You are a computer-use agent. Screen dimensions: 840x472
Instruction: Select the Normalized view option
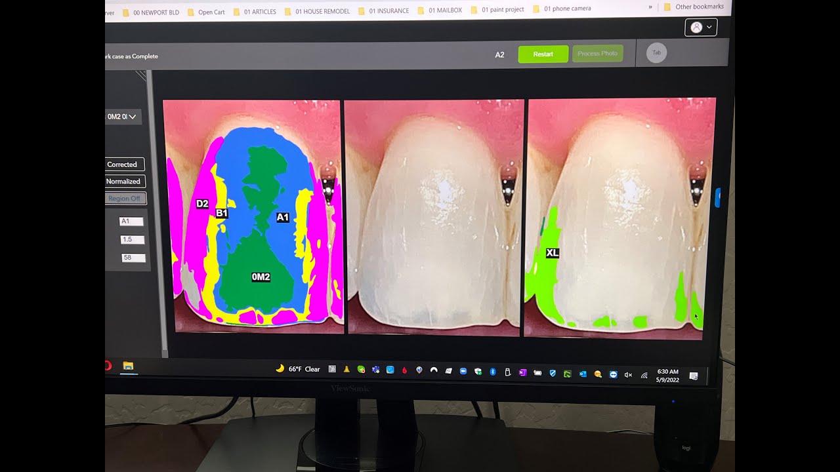click(x=124, y=181)
